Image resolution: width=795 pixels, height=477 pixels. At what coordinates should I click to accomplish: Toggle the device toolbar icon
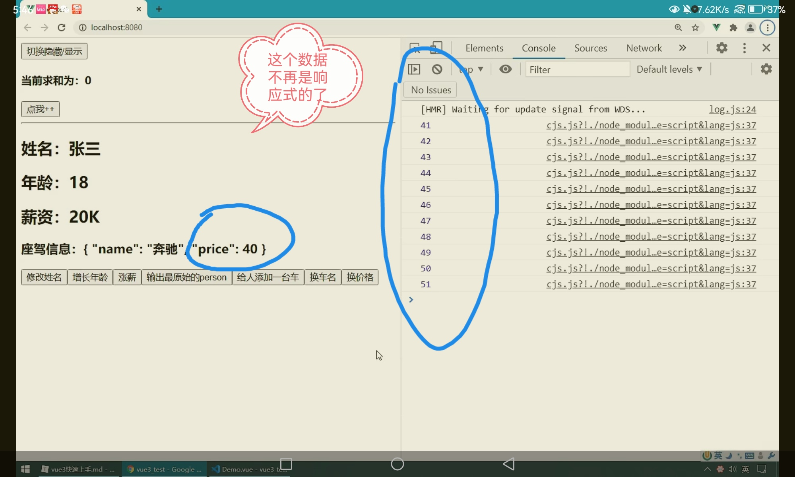click(436, 48)
